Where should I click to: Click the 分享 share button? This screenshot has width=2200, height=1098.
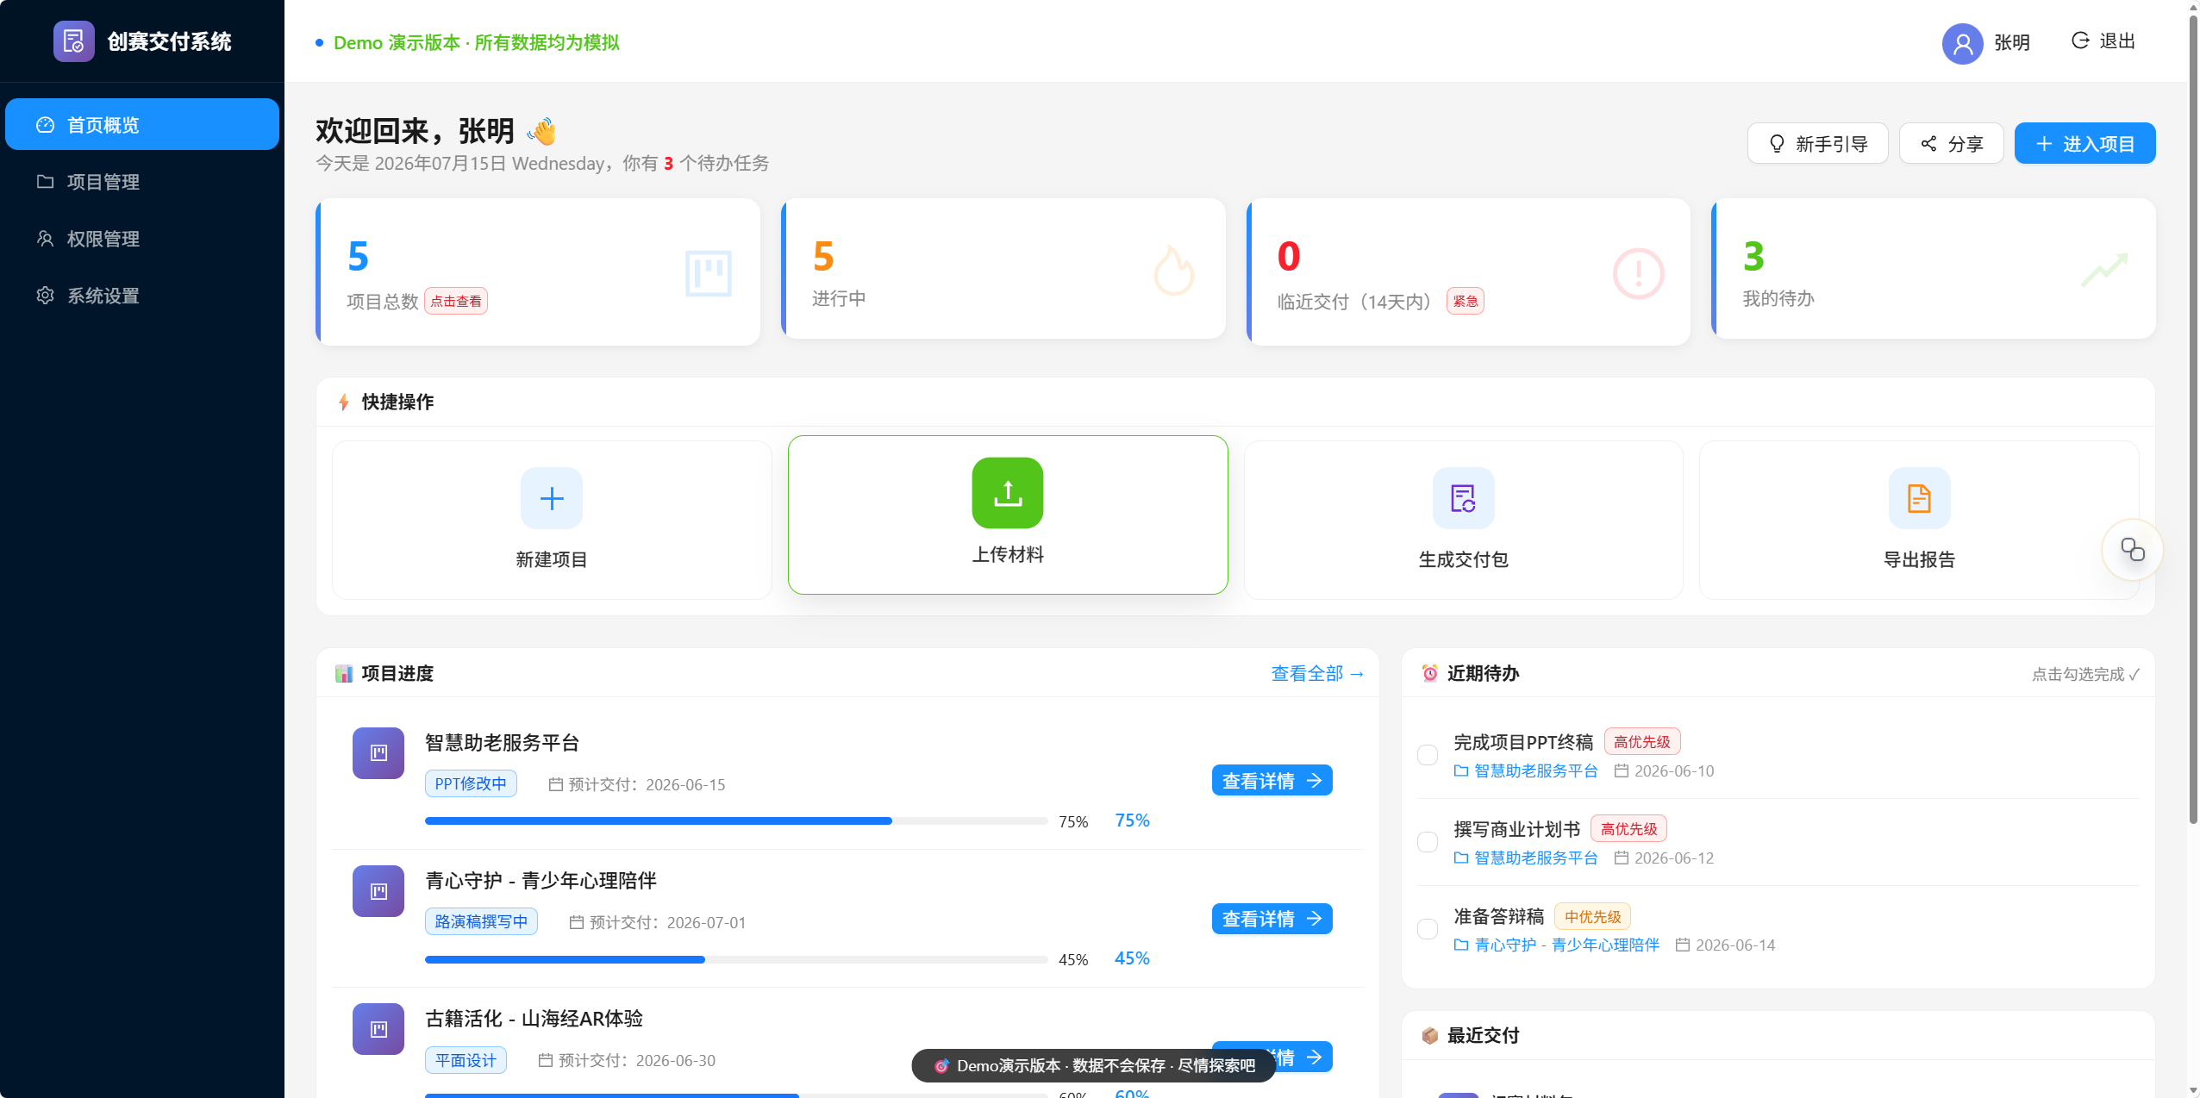[1951, 143]
